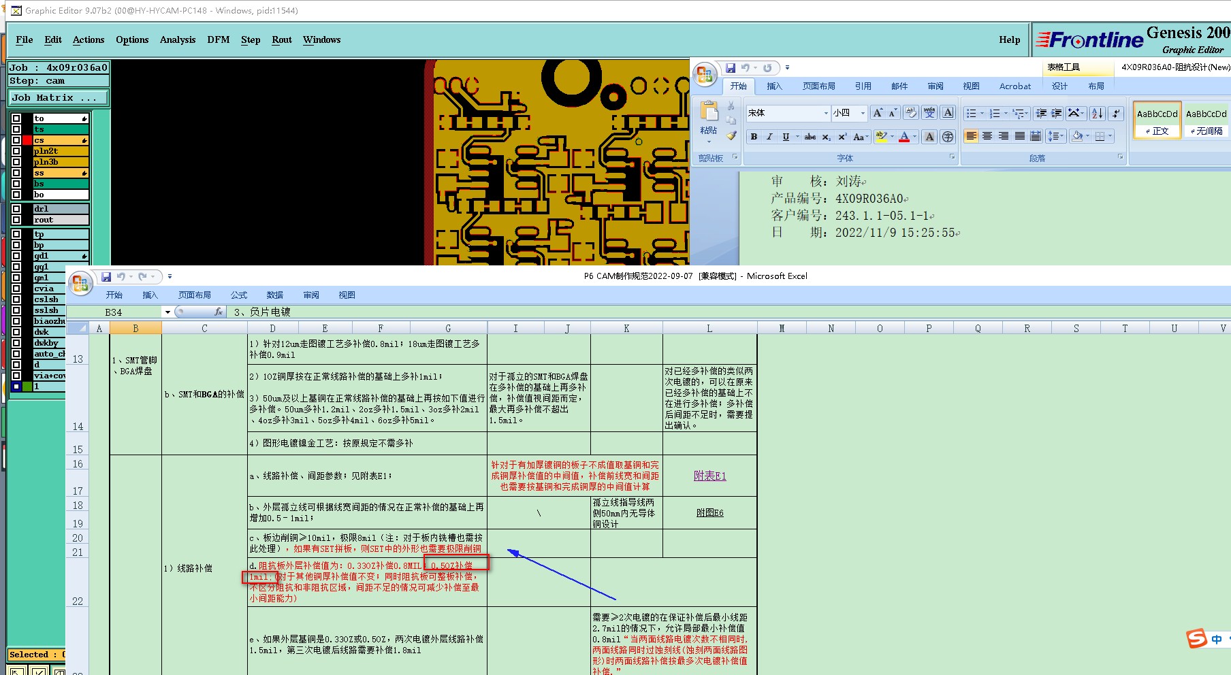Save the Word document from quick access
The image size is (1231, 675).
tap(731, 67)
